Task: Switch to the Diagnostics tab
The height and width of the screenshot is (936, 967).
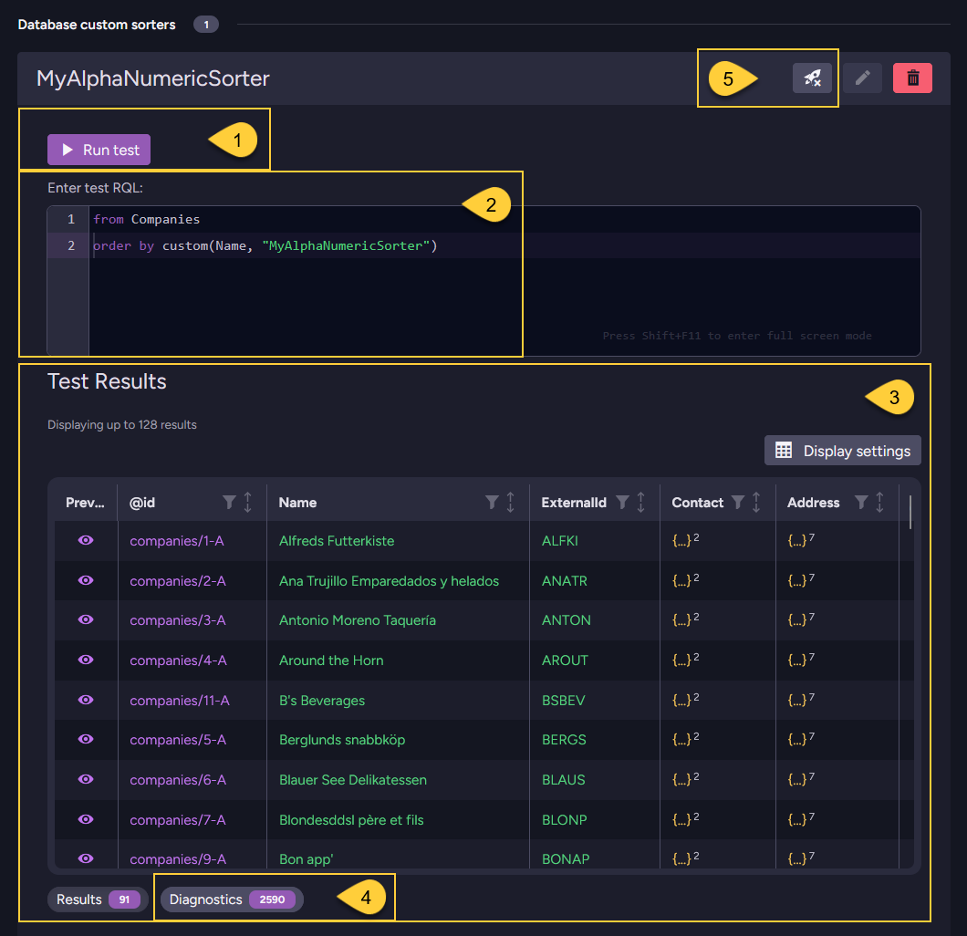Action: click(x=232, y=900)
